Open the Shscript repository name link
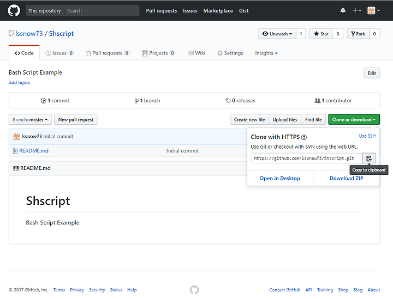Image resolution: width=393 pixels, height=299 pixels. point(61,34)
